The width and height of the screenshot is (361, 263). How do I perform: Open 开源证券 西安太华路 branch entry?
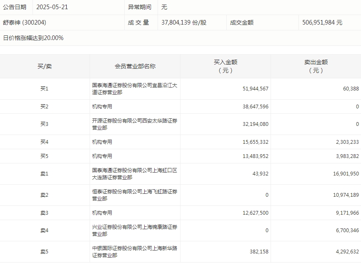point(135,124)
